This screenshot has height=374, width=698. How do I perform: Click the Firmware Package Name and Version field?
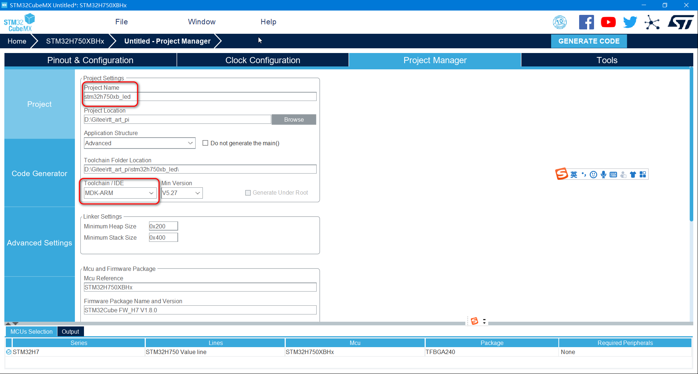pos(200,310)
